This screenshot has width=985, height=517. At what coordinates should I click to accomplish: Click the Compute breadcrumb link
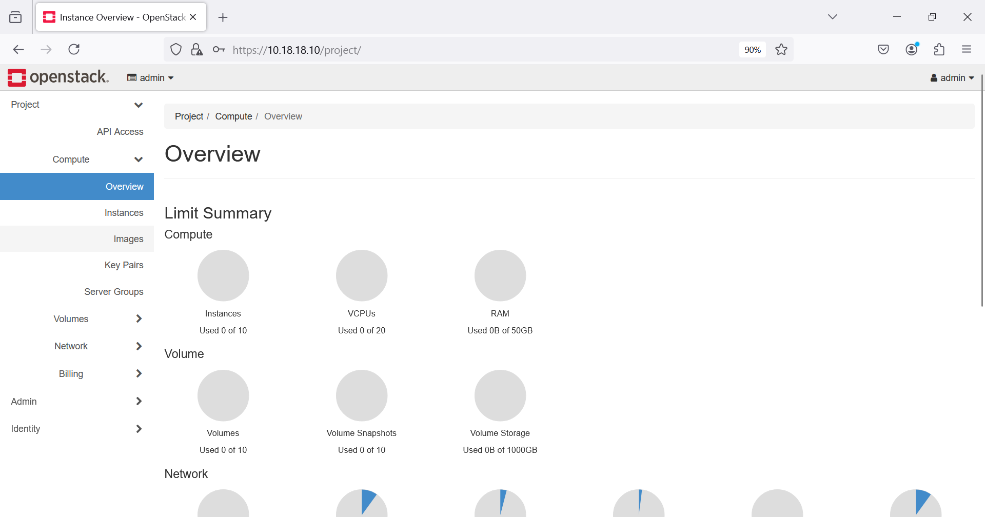point(233,116)
